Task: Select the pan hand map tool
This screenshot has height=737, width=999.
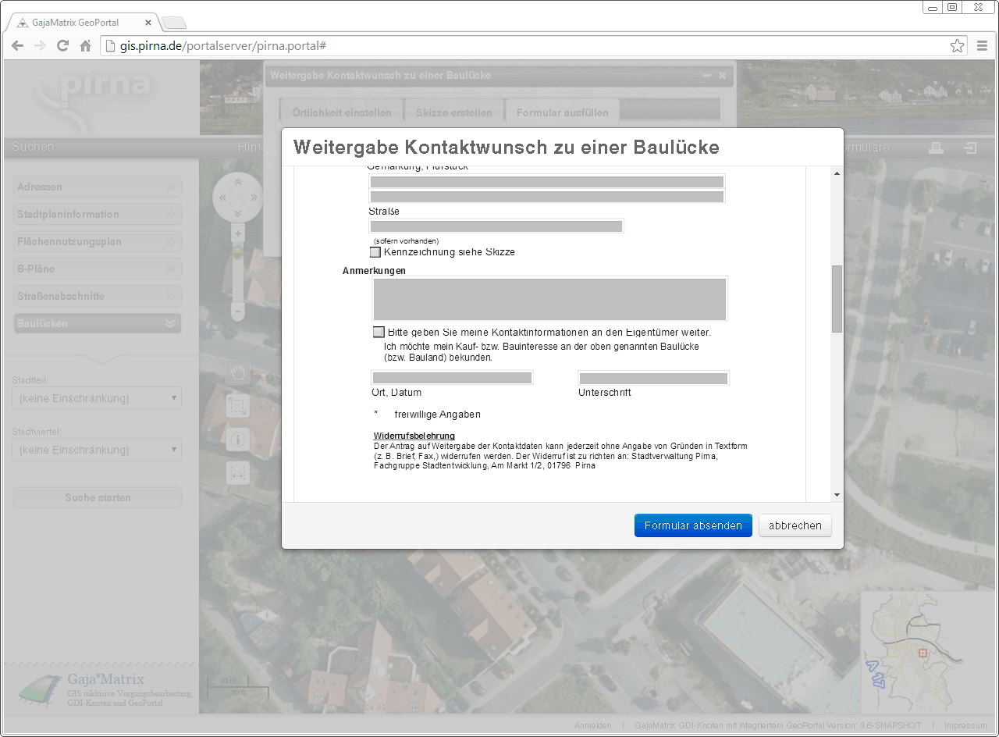Action: [238, 372]
